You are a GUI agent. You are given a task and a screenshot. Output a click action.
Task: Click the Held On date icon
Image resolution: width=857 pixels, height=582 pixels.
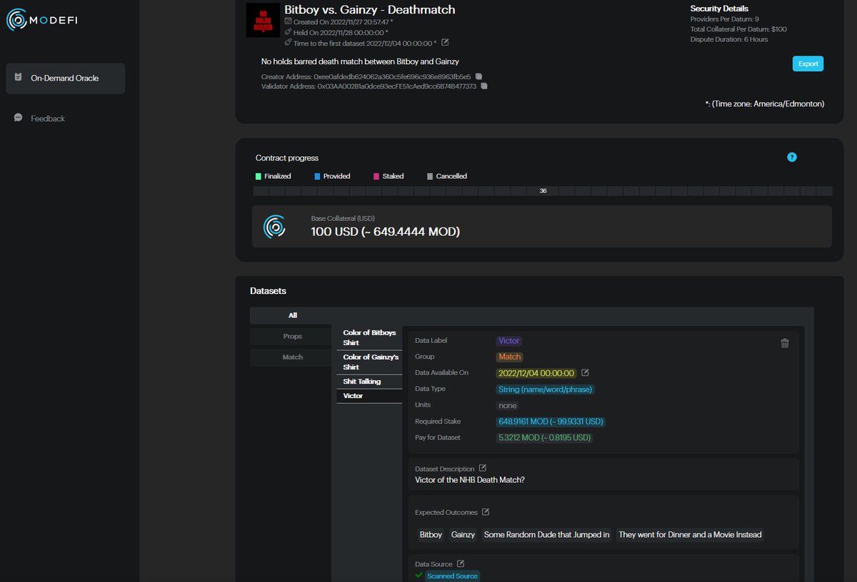(288, 32)
